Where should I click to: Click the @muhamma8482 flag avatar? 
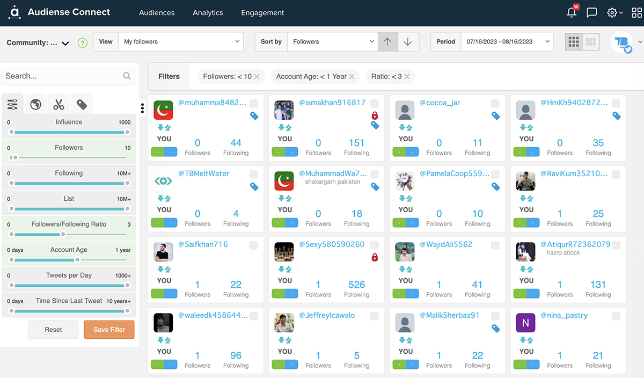point(163,110)
